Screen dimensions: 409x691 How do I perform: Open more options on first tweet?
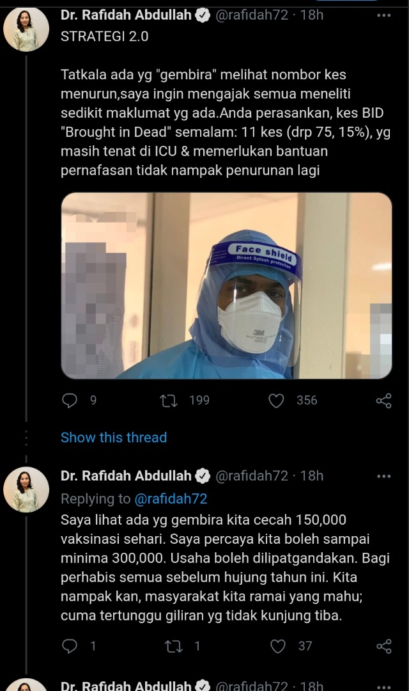click(384, 15)
